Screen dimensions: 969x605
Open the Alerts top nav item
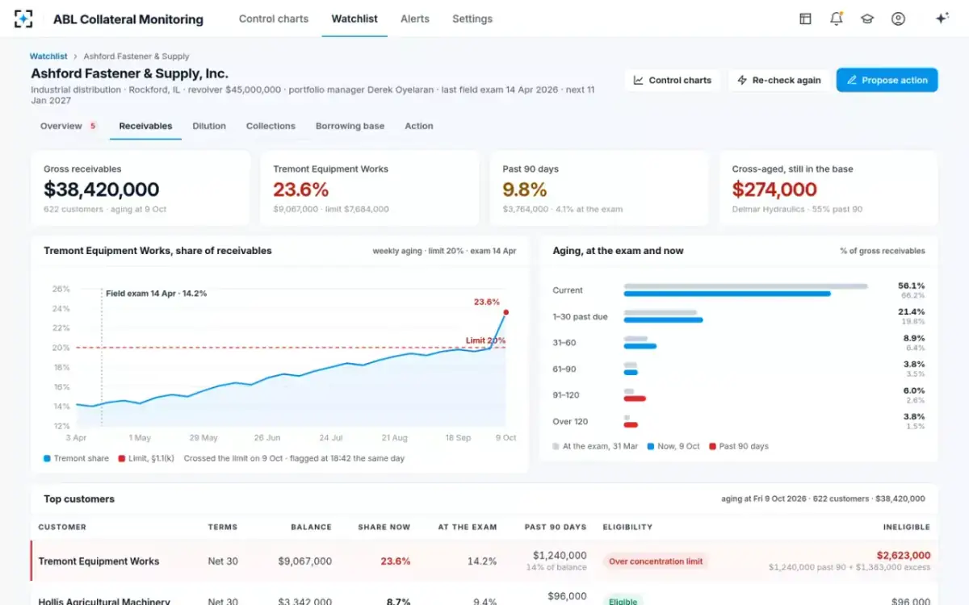pos(415,19)
